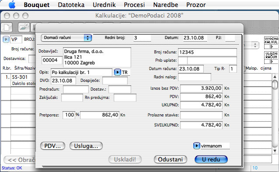The image size is (279, 172).
Task: Click the scrollbar down arrow in Kalkulacije
Action: coord(275,151)
